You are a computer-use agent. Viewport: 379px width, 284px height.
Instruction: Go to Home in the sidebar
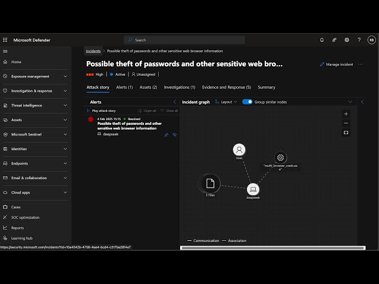pyautogui.click(x=16, y=62)
